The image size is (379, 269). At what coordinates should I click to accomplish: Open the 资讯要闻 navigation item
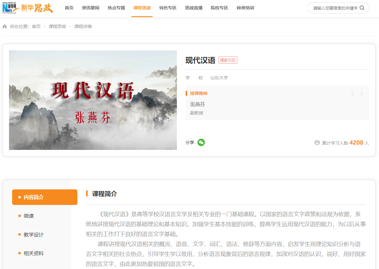(x=90, y=8)
